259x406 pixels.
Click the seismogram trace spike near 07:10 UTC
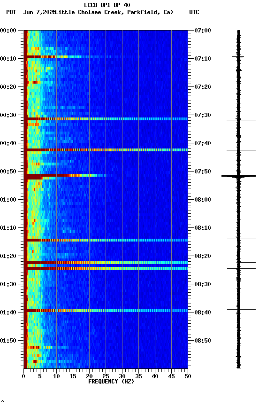tap(238, 57)
